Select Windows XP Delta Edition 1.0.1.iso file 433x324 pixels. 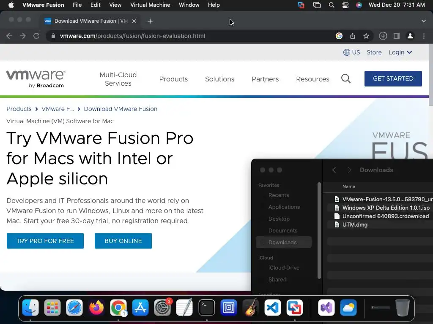click(380, 208)
